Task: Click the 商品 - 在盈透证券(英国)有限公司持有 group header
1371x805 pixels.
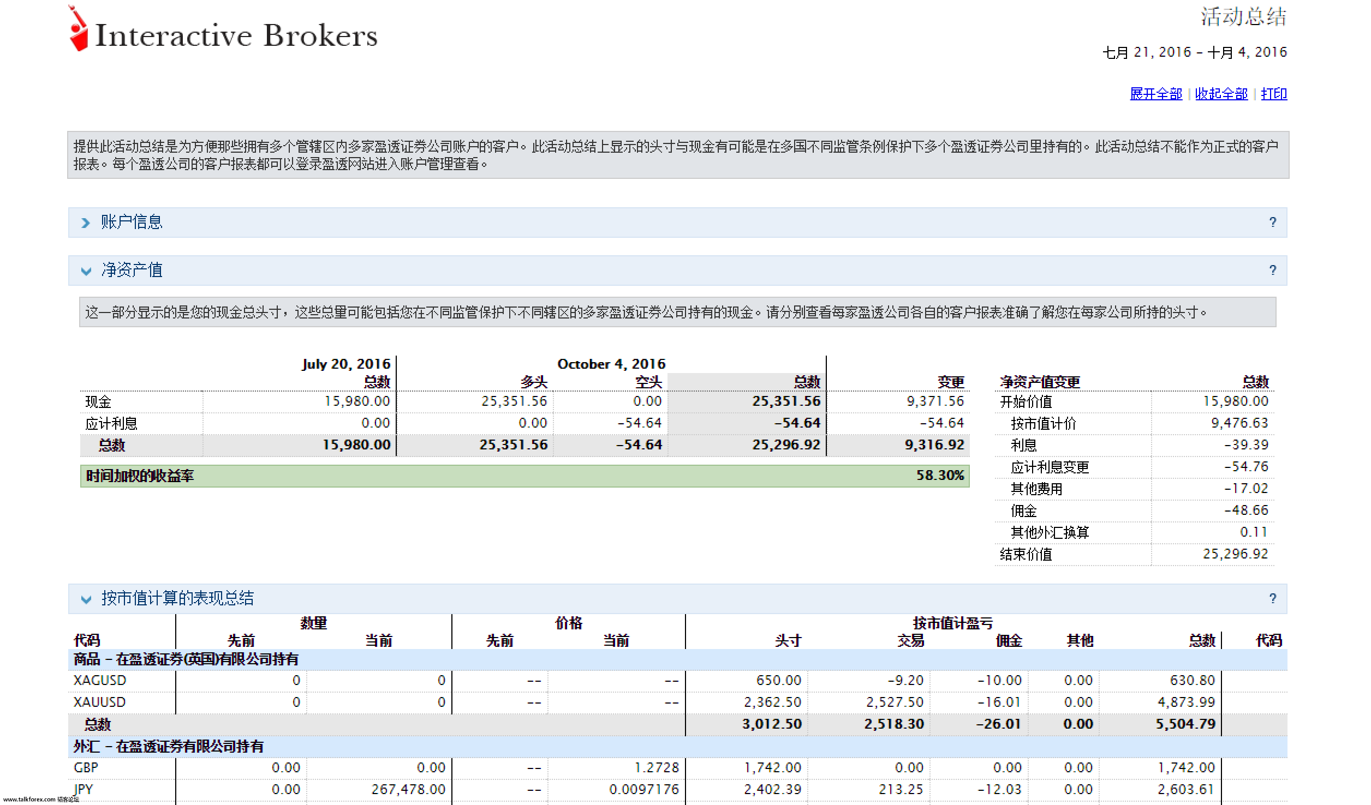Action: pyautogui.click(x=186, y=659)
